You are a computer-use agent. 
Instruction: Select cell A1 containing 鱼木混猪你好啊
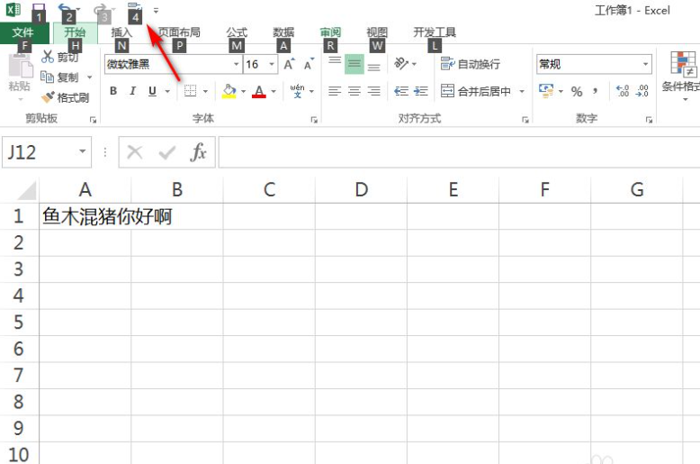coord(85,216)
